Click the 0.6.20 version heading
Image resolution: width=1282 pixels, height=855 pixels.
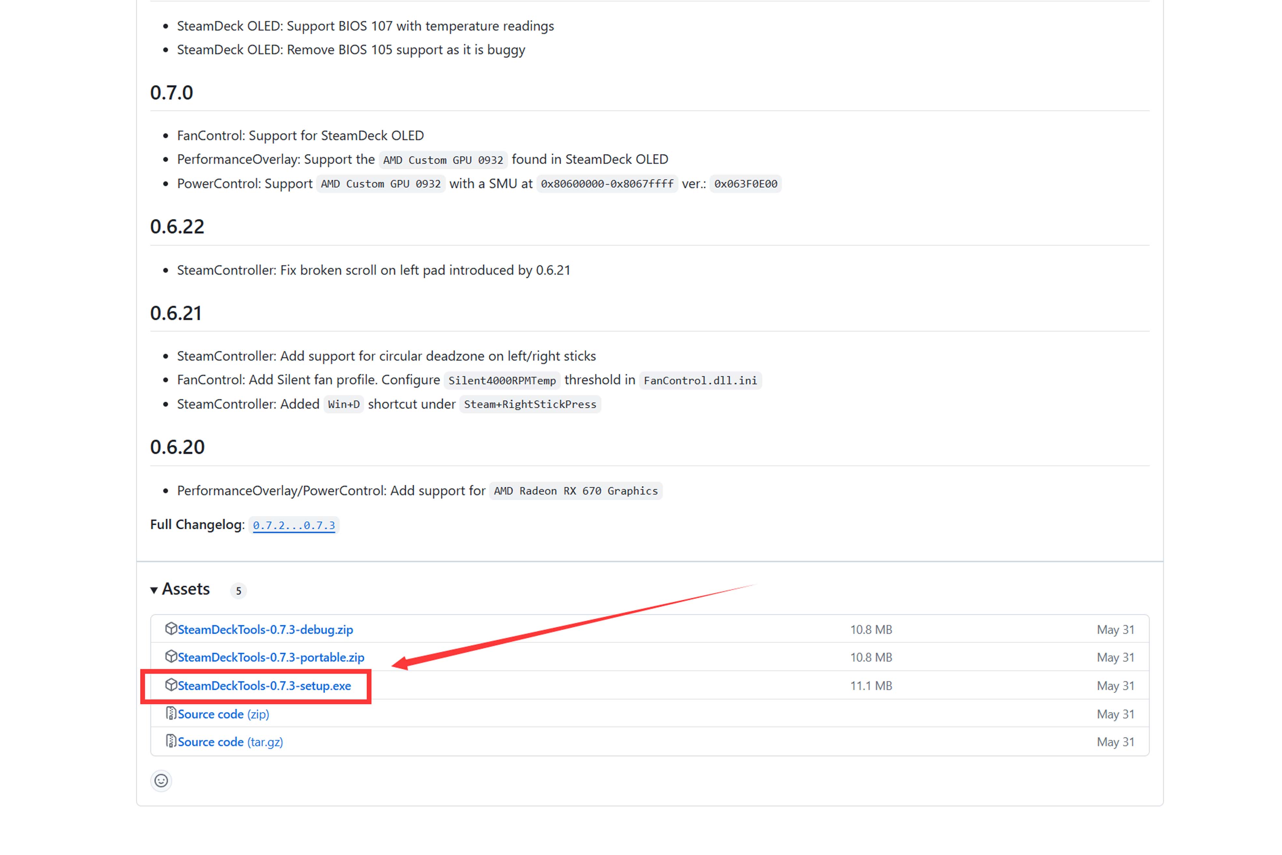click(x=178, y=447)
